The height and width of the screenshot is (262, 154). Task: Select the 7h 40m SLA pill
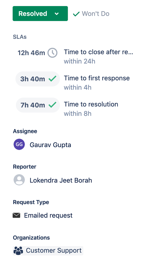click(x=38, y=105)
